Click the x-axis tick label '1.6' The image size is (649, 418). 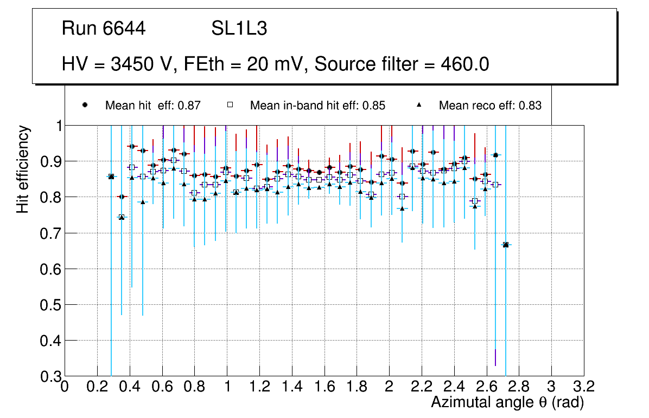coord(324,387)
